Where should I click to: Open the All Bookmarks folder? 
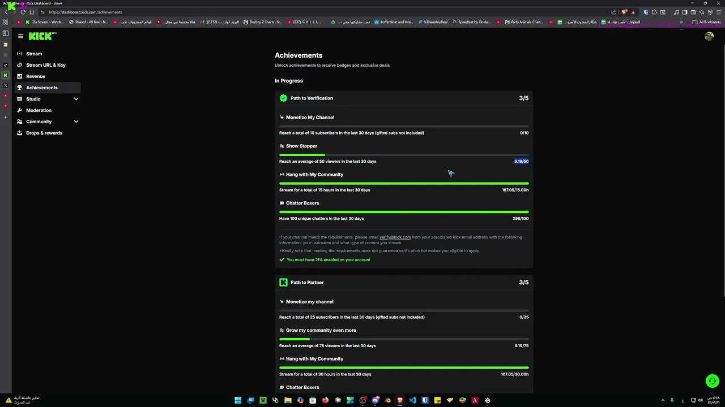click(x=706, y=22)
